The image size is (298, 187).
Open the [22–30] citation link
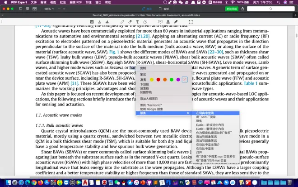(215, 52)
